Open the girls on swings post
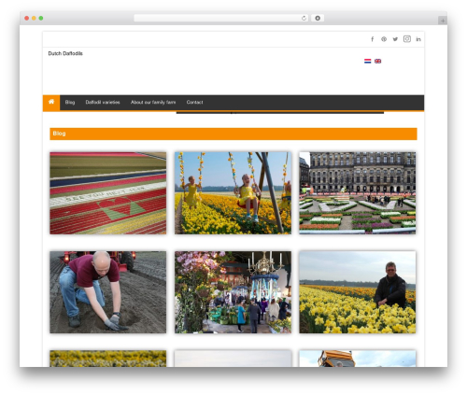Screen dimensions: 467x395 click(x=233, y=193)
